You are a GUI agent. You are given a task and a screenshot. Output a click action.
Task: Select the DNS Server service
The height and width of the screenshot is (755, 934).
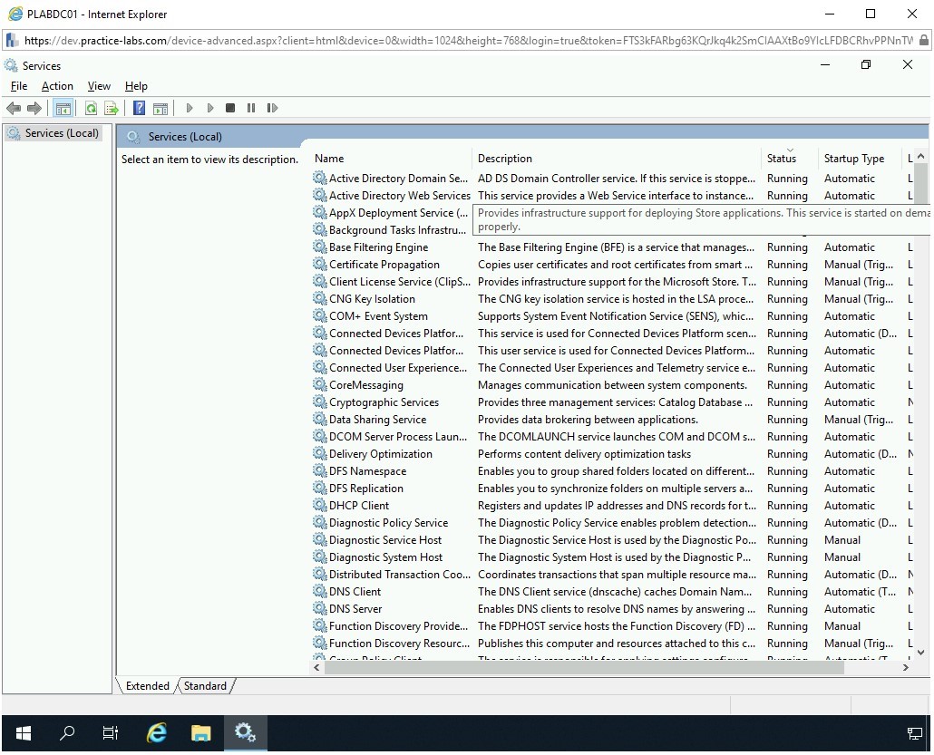(x=355, y=609)
